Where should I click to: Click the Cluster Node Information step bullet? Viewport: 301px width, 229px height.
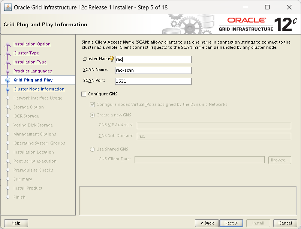pos(7,89)
